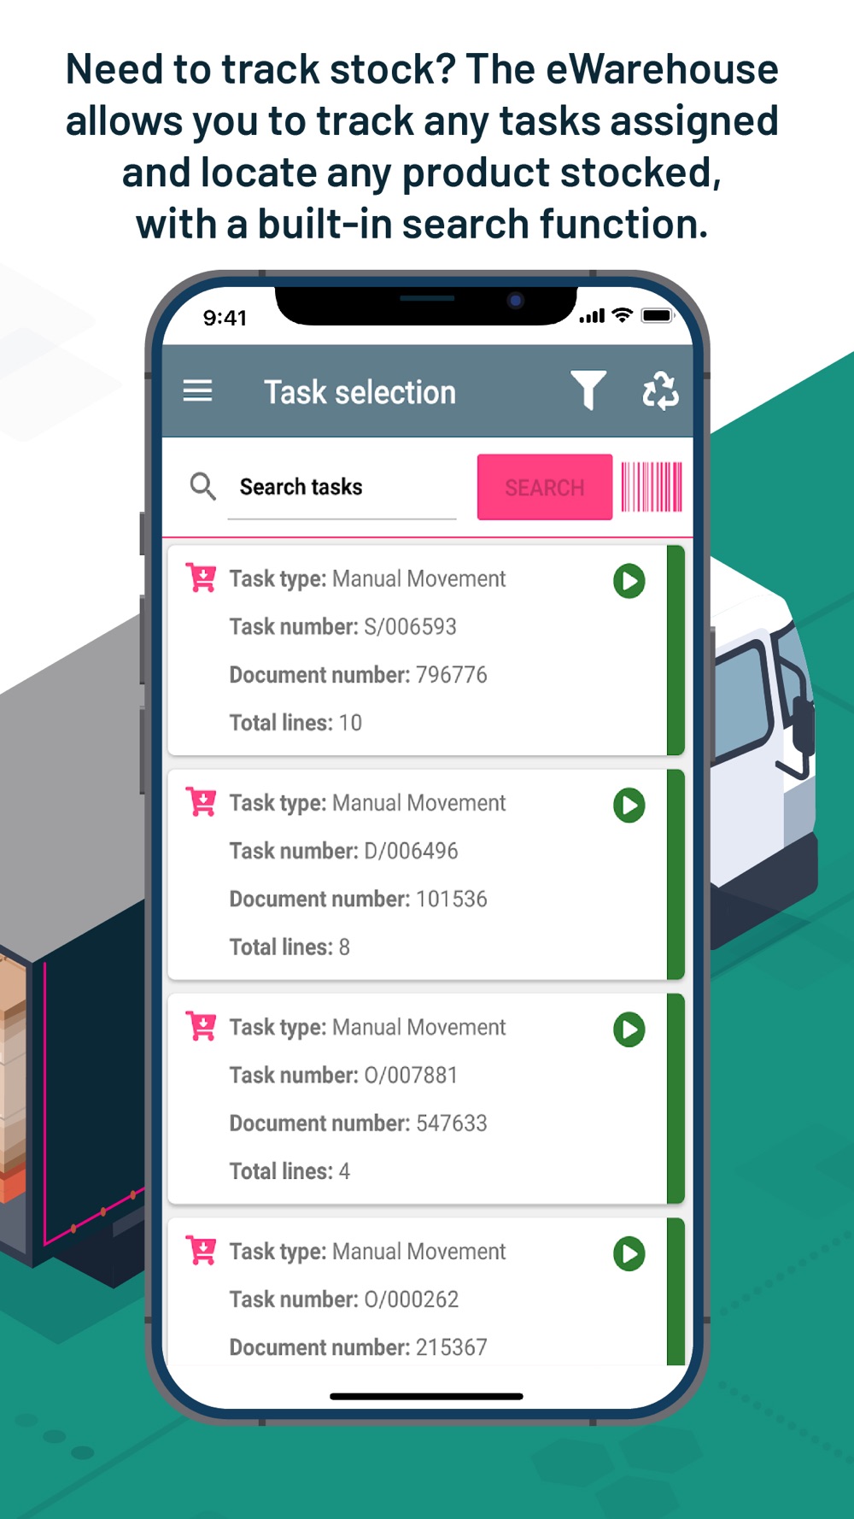Select text "Task number: S/006593"

click(343, 627)
